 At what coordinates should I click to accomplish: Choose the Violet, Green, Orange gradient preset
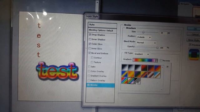point(137,74)
